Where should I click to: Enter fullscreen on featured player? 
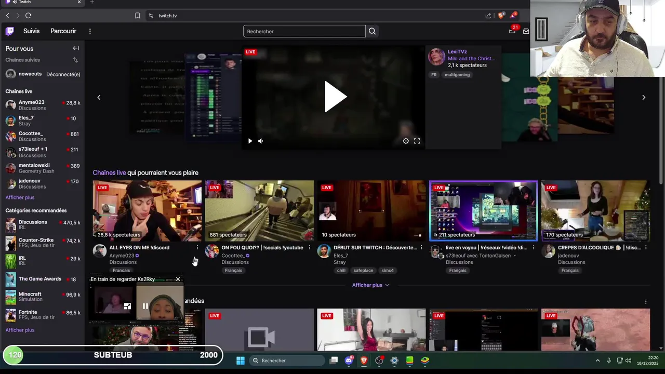click(417, 141)
